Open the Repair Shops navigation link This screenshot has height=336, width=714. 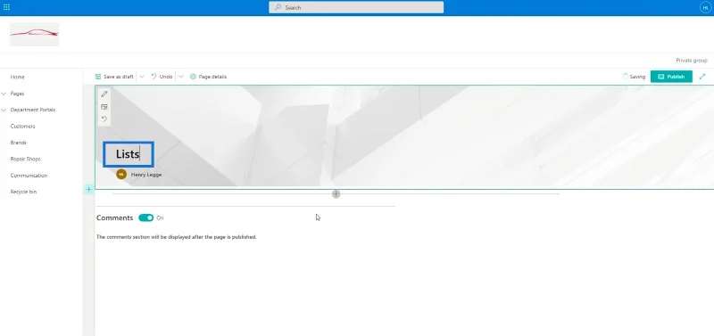[x=26, y=159]
